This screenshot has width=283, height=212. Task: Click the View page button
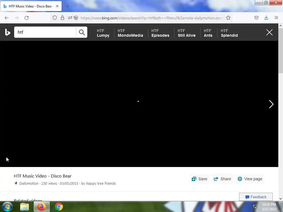click(250, 179)
